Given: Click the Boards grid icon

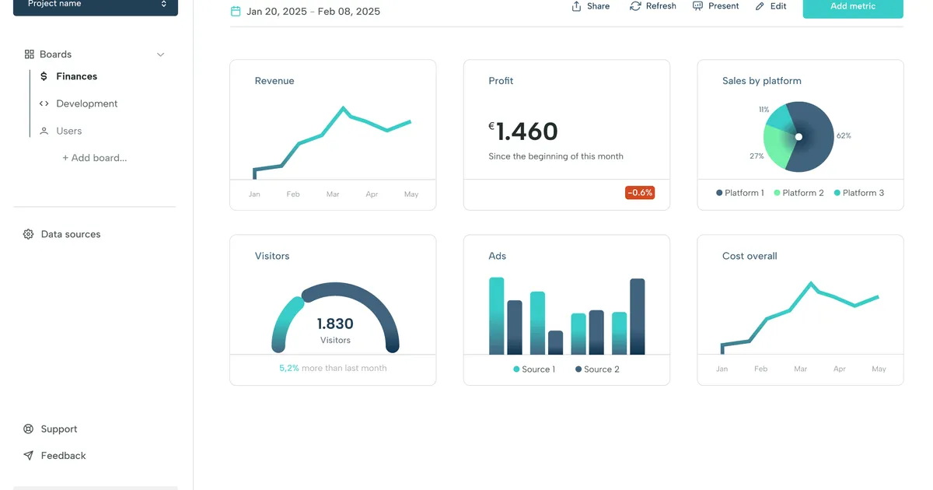Looking at the screenshot, I should (30, 54).
